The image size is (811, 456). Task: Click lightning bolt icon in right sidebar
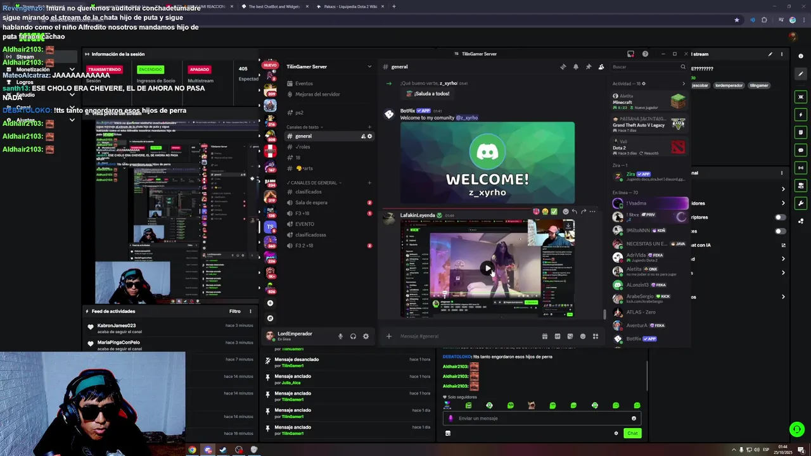click(x=801, y=115)
